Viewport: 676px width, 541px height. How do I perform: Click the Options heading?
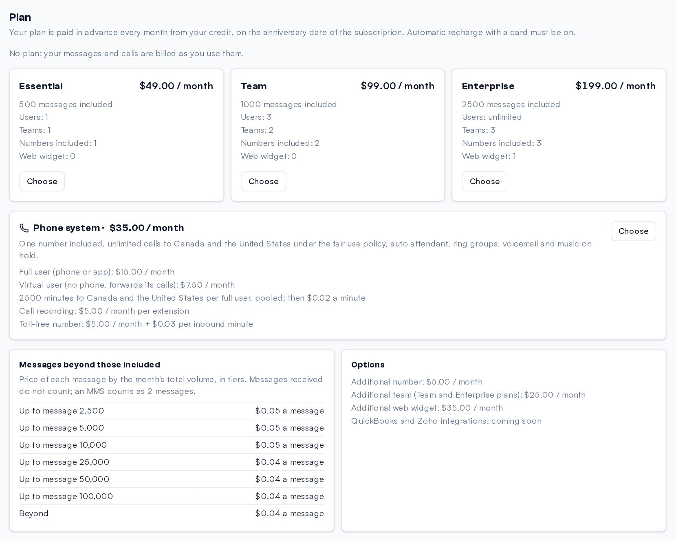tap(368, 365)
